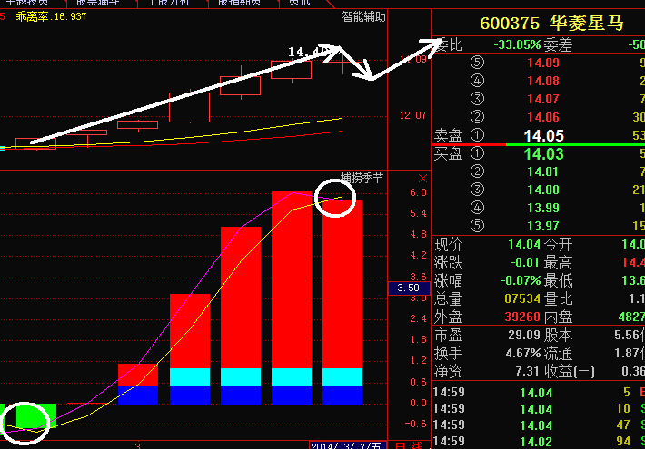645x449 pixels.
Task: Click sell price 14.08
Action: click(x=543, y=81)
